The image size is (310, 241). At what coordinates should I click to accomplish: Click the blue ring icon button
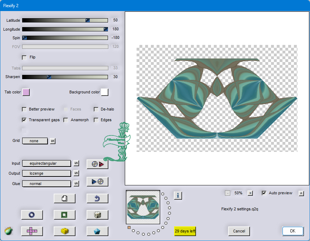(x=32, y=215)
